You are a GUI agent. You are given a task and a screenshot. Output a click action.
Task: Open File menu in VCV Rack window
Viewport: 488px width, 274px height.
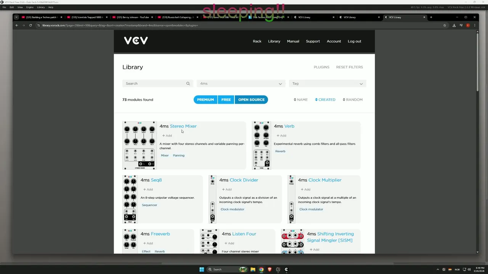click(4, 7)
